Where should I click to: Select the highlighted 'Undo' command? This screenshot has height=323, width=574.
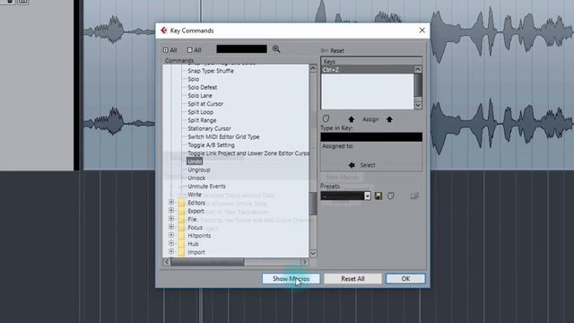coord(195,161)
